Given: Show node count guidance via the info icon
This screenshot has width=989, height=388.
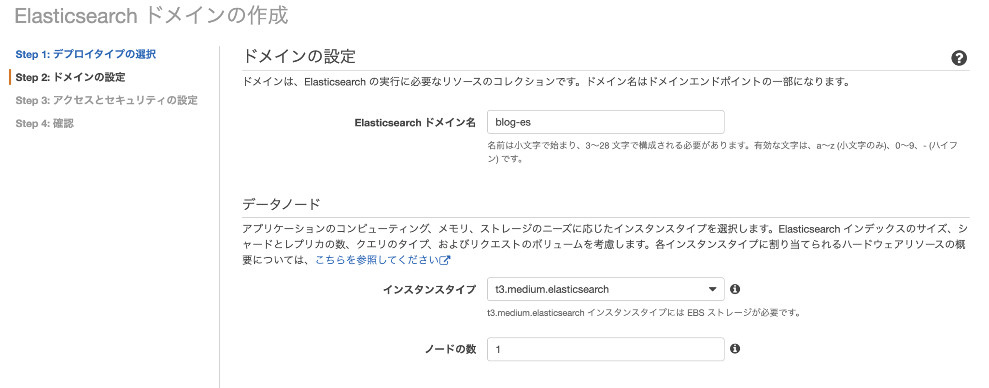Looking at the screenshot, I should (736, 349).
